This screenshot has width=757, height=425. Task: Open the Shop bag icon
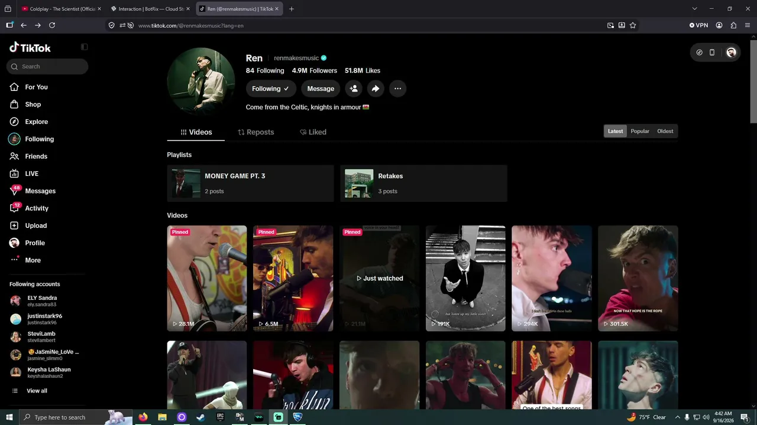(x=14, y=104)
